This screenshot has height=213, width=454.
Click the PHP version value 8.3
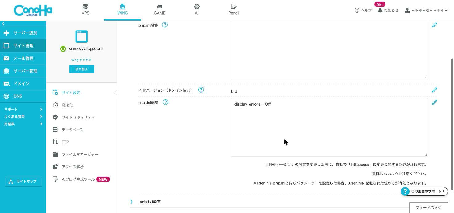(x=234, y=91)
